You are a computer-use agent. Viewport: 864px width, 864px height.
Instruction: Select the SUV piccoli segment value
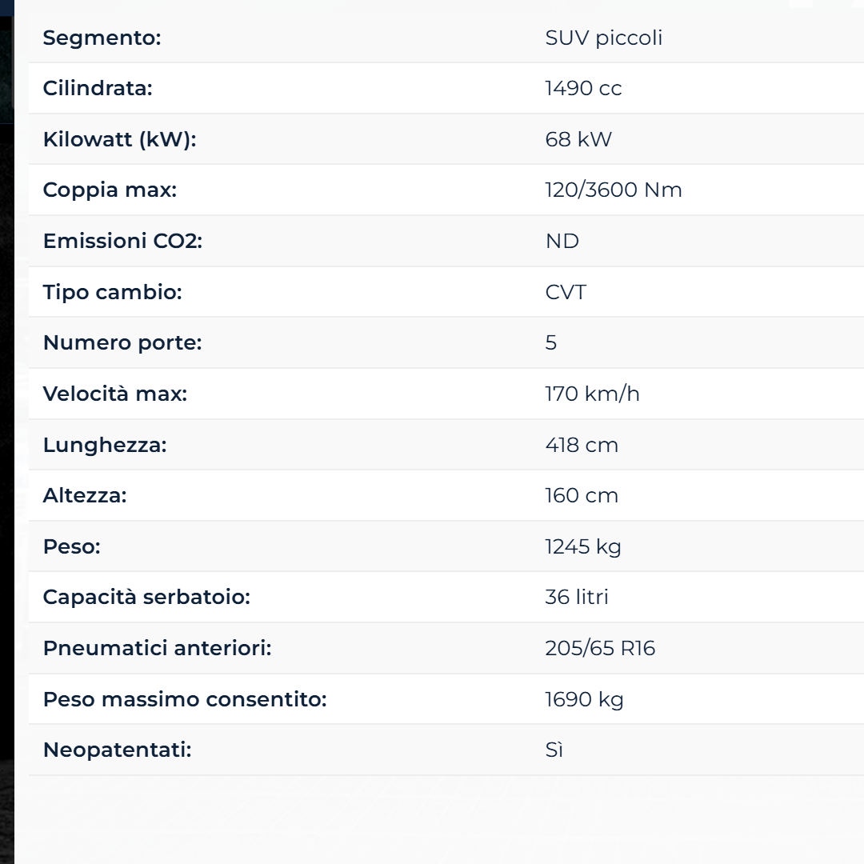coord(603,38)
